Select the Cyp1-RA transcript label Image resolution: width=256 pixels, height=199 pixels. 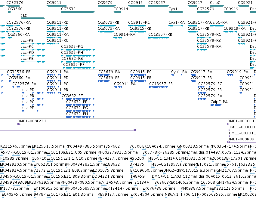tap(177, 22)
